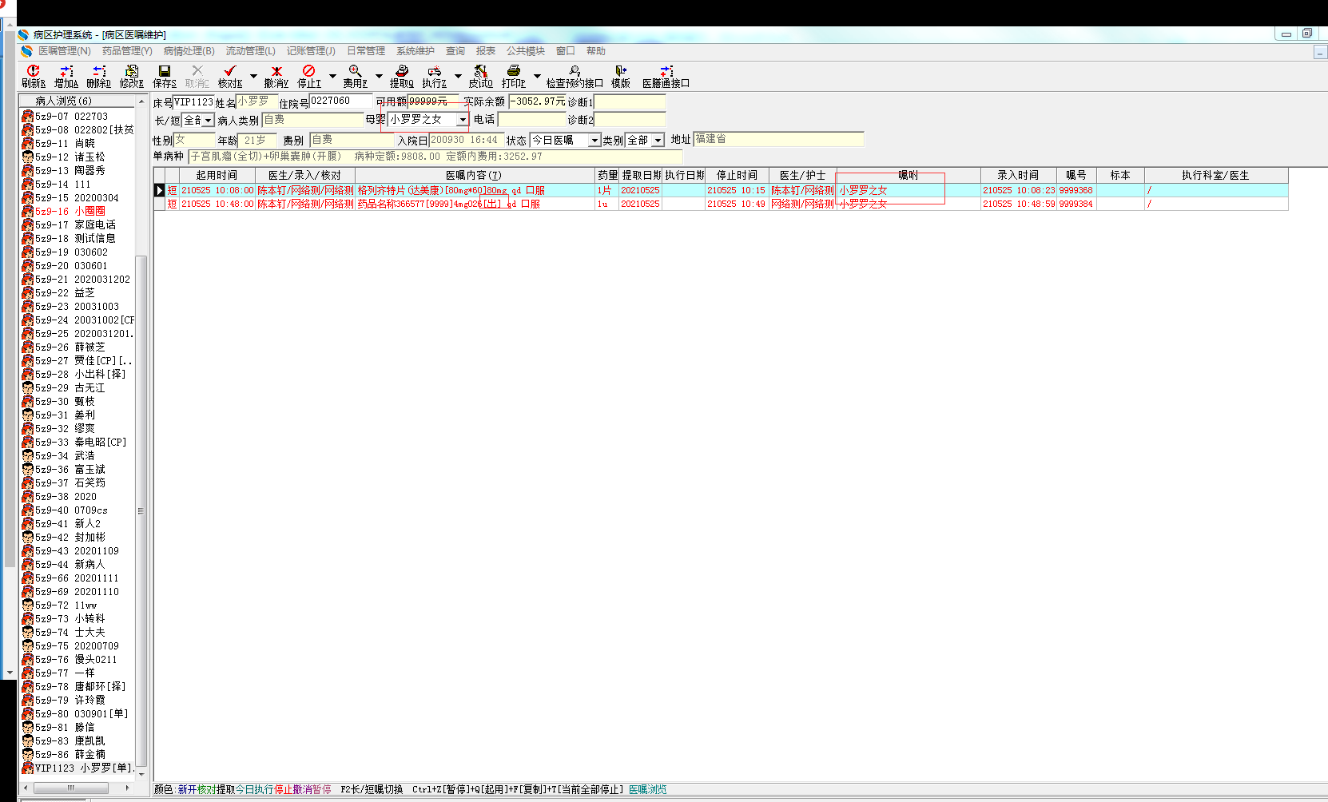Image resolution: width=1328 pixels, height=802 pixels.
Task: Revoke the order with 撤消V
Action: point(276,76)
